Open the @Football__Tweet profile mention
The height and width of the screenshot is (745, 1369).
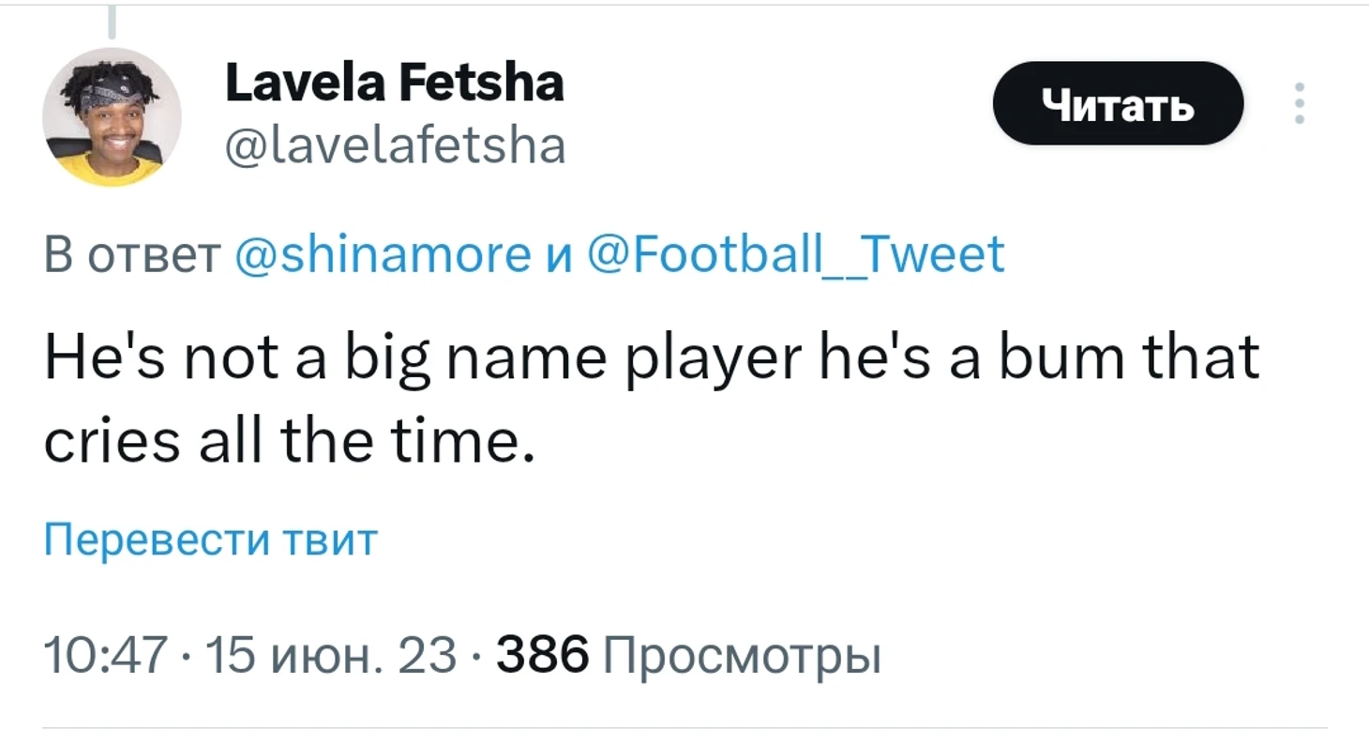[796, 253]
